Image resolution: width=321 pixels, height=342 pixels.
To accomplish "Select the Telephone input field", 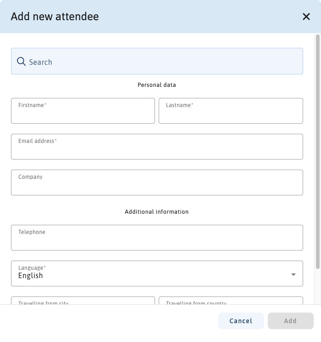I will point(157,240).
